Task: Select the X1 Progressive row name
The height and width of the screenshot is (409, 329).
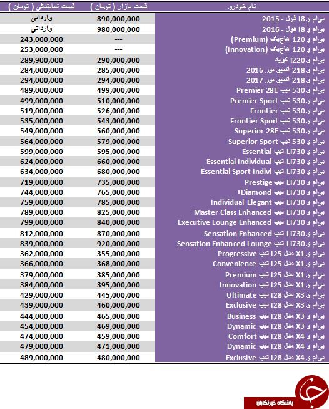Action: pyautogui.click(x=271, y=254)
